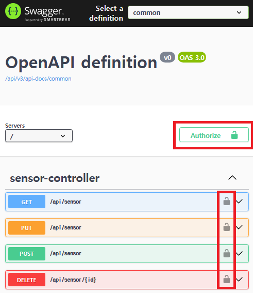Open the Servers dropdown
Image resolution: width=253 pixels, height=293 pixels.
[39, 136]
